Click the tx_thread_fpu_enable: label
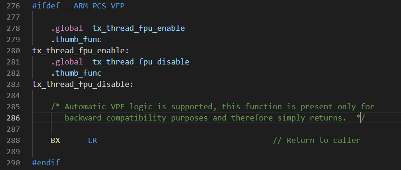401x170 pixels. tap(80, 51)
